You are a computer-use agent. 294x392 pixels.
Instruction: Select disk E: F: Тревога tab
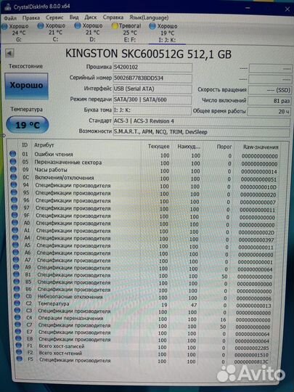tap(128, 33)
